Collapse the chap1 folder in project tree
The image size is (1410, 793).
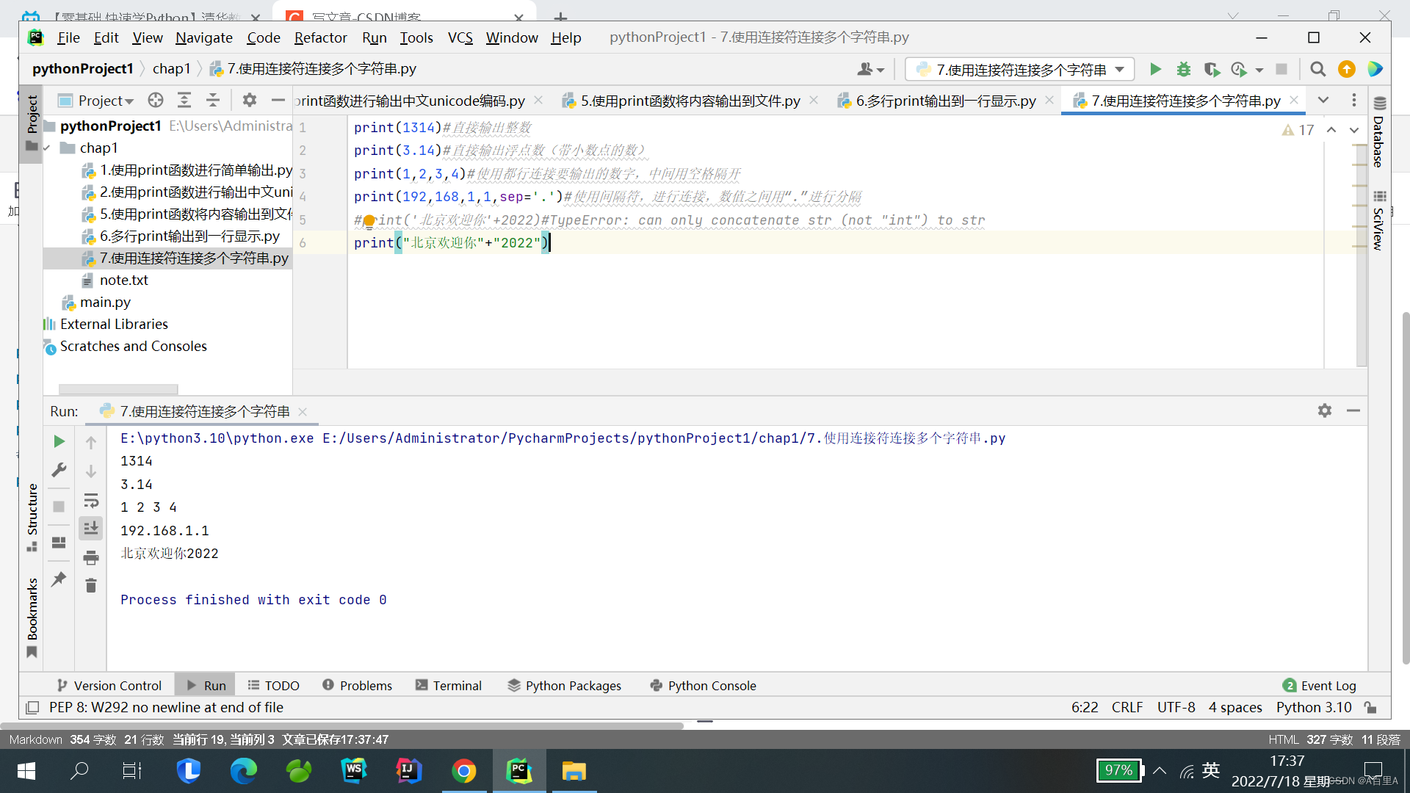pos(48,148)
